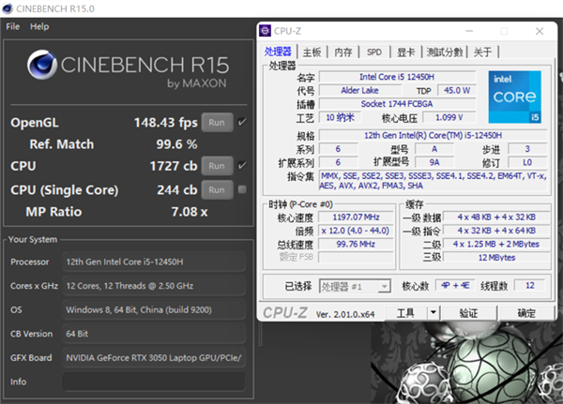Click the 验证 button in CPU-Z

[x=467, y=313]
